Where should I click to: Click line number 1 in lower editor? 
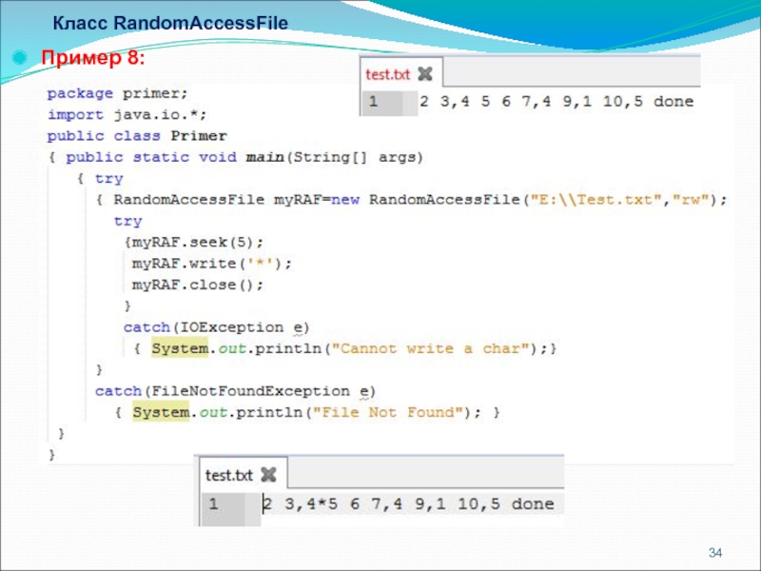213,504
